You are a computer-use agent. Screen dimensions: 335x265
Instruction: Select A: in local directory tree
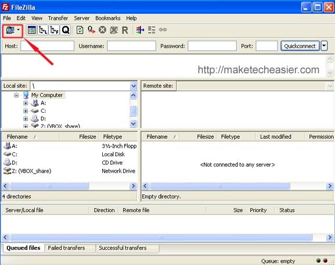click(x=43, y=103)
